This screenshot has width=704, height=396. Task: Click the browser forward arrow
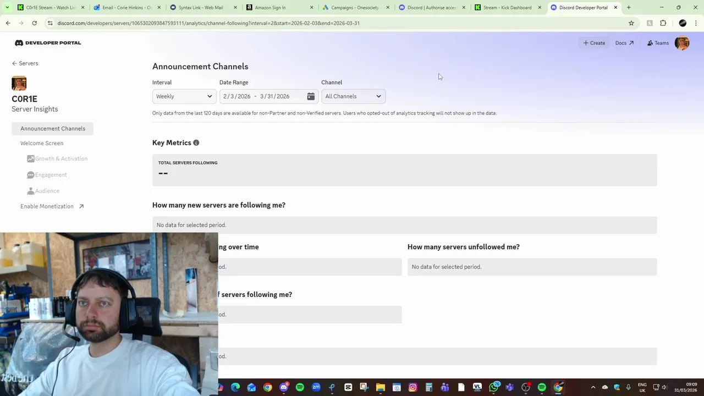tap(21, 23)
